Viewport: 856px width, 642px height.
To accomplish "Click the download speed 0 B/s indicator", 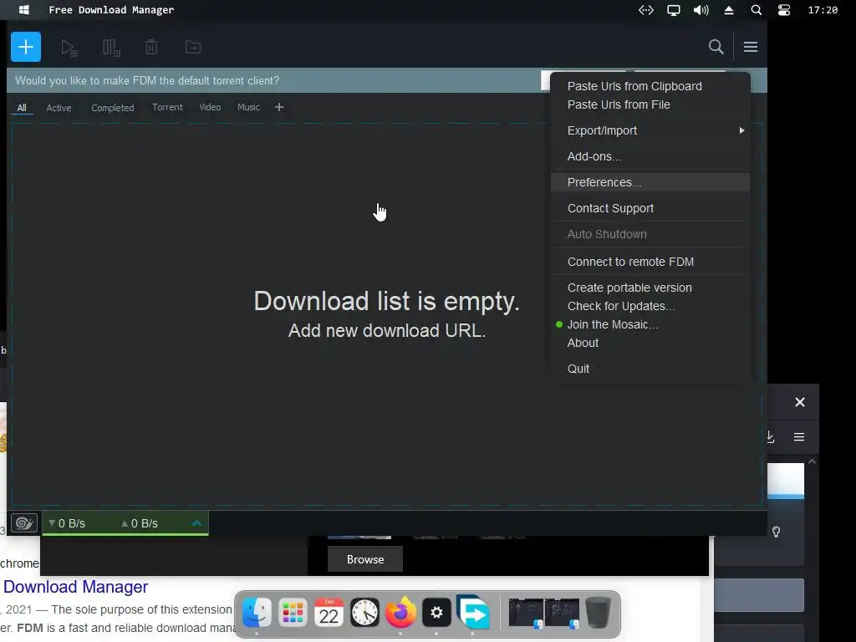I will pos(67,523).
